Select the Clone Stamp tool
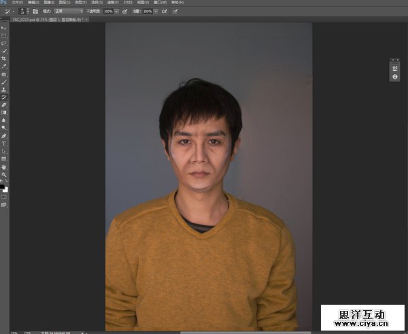Screen dimensions: 408x334 tap(3, 90)
